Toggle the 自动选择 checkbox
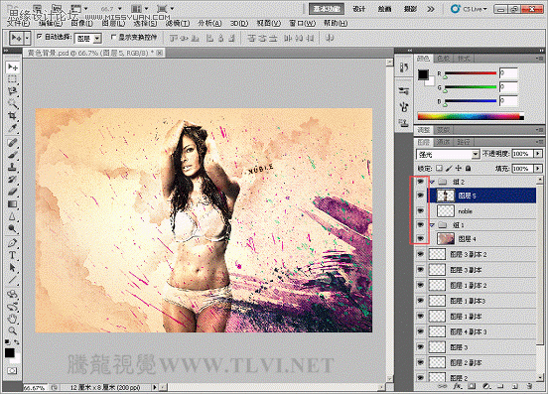Viewport: 548px width, 394px height. coord(40,37)
